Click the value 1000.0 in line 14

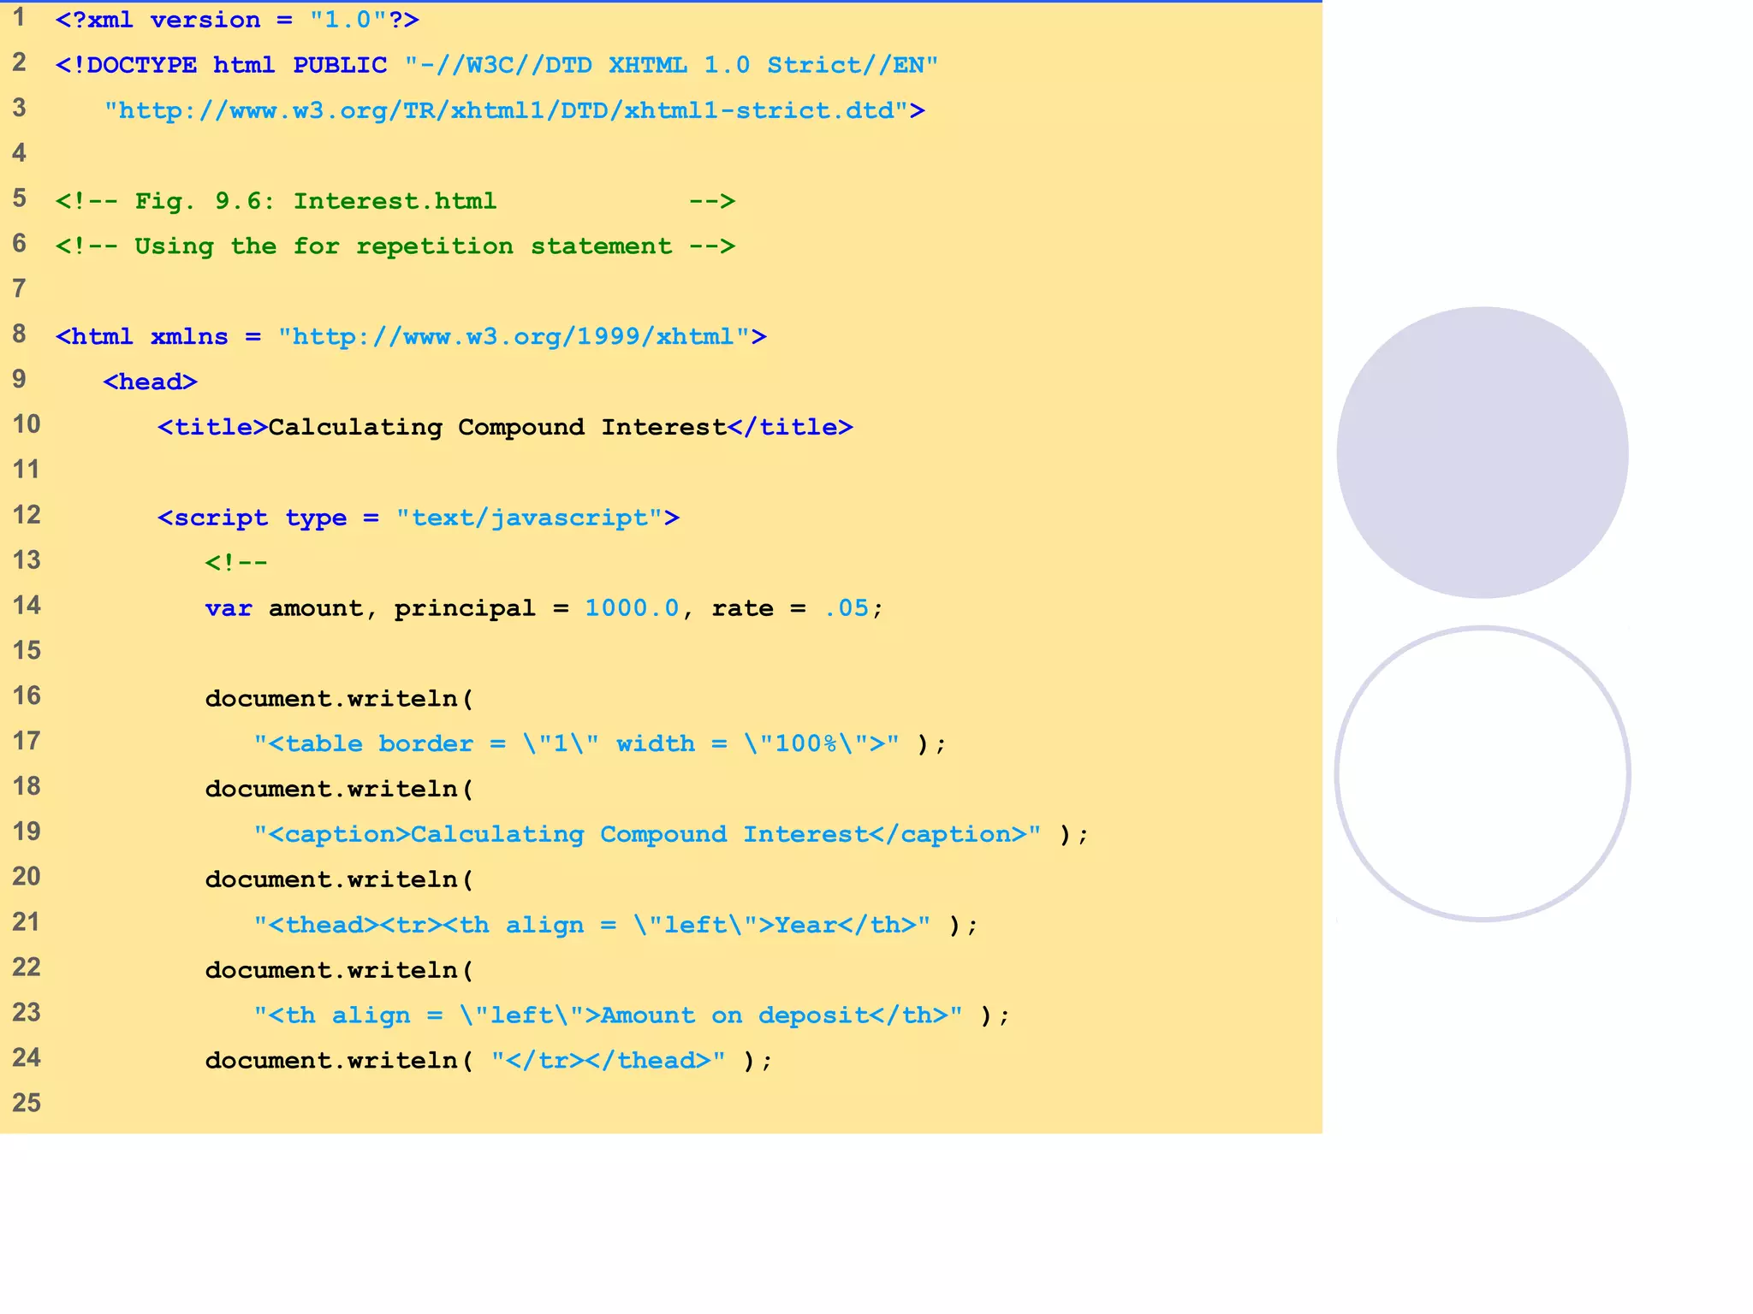632,608
